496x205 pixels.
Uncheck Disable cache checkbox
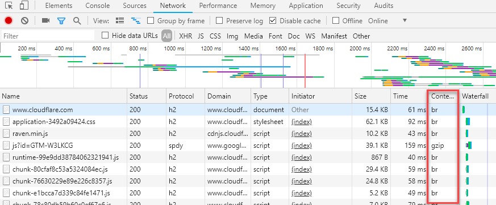coord(273,20)
